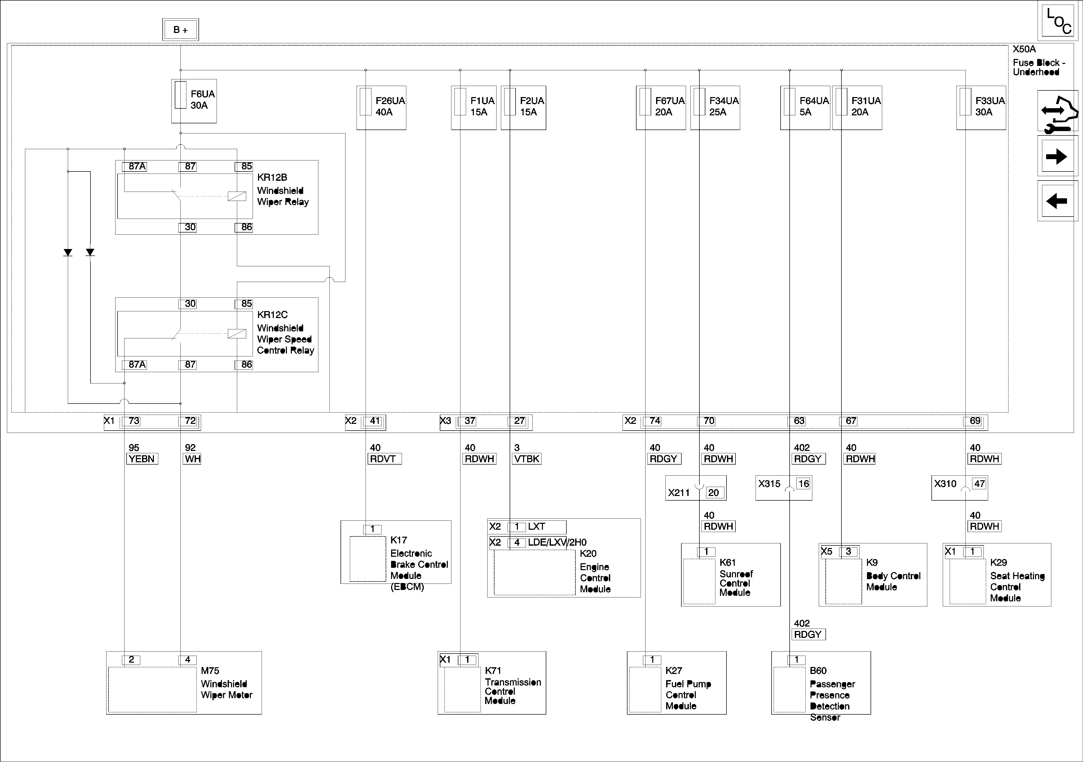Click the K20 Engine Control Module label
This screenshot has height=762, width=1083.
[x=595, y=572]
